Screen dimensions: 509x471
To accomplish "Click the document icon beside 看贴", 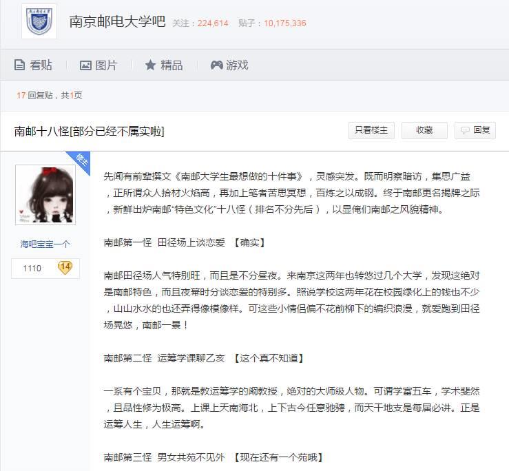I will click(x=19, y=65).
